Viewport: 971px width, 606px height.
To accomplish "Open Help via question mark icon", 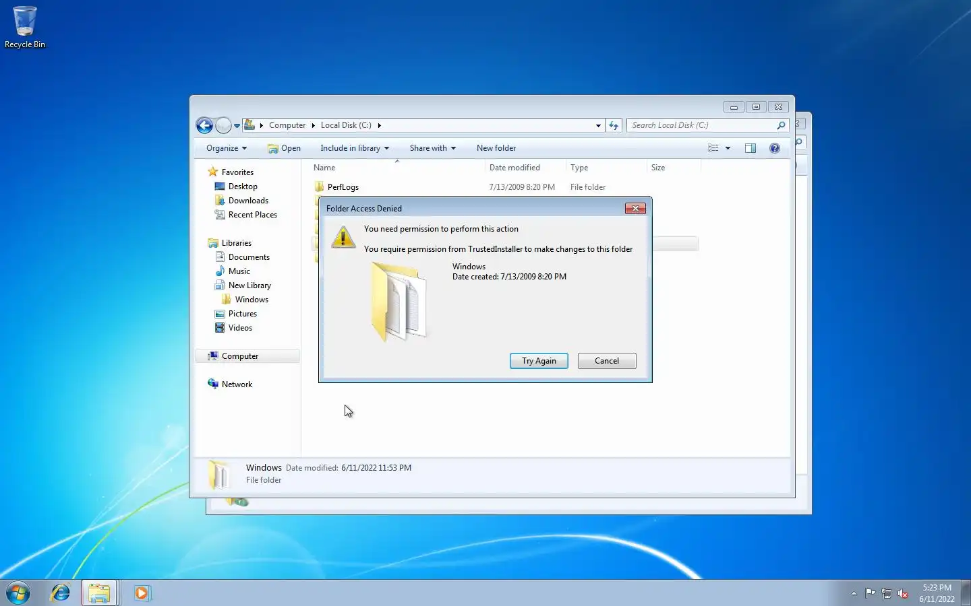I will coord(775,148).
